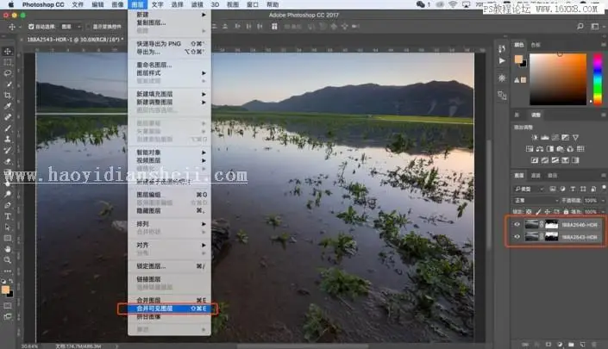This screenshot has height=349, width=608.
Task: Add a Curves adjustment
Action: click(555, 138)
